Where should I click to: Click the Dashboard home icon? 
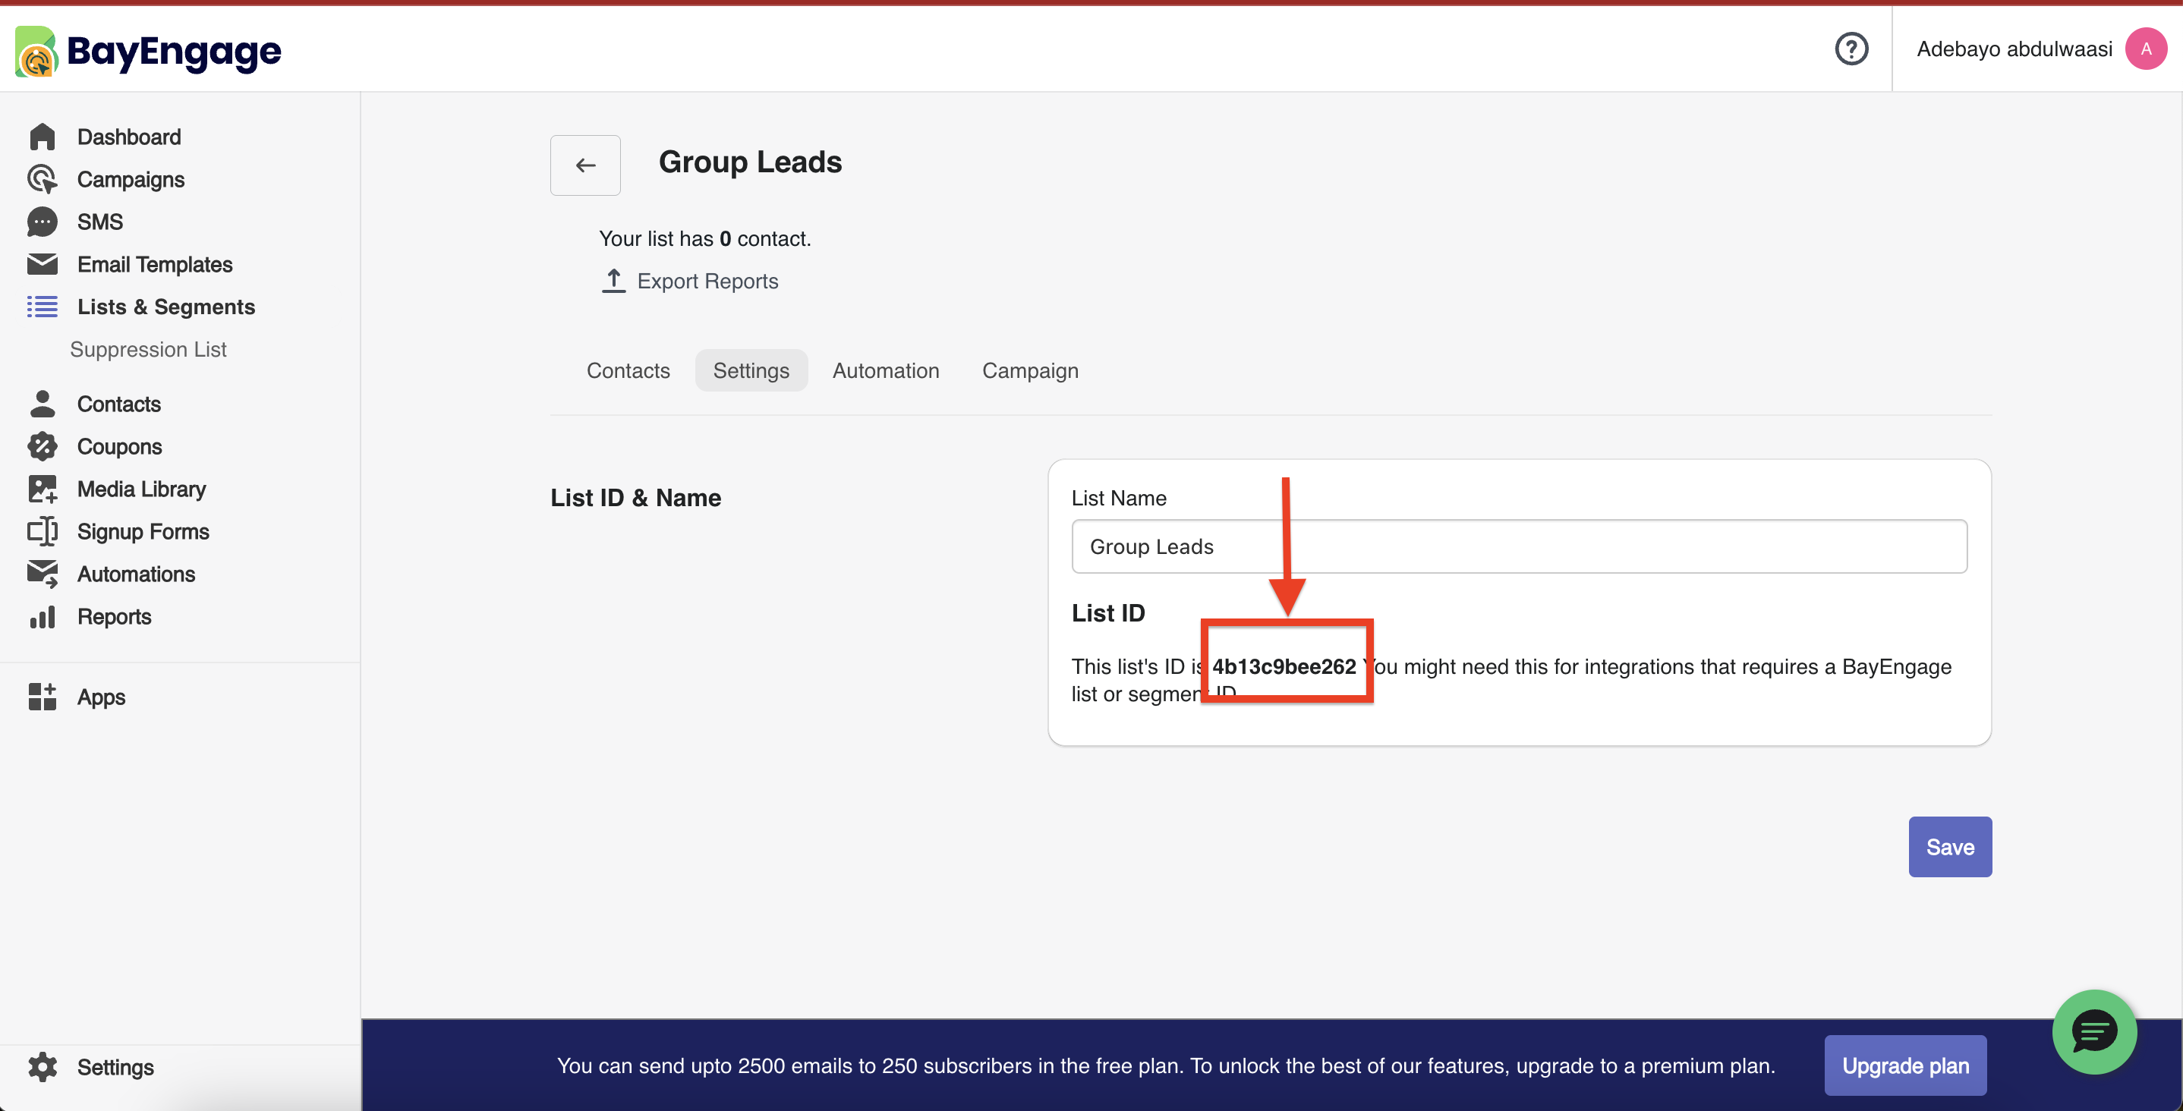pyautogui.click(x=42, y=137)
